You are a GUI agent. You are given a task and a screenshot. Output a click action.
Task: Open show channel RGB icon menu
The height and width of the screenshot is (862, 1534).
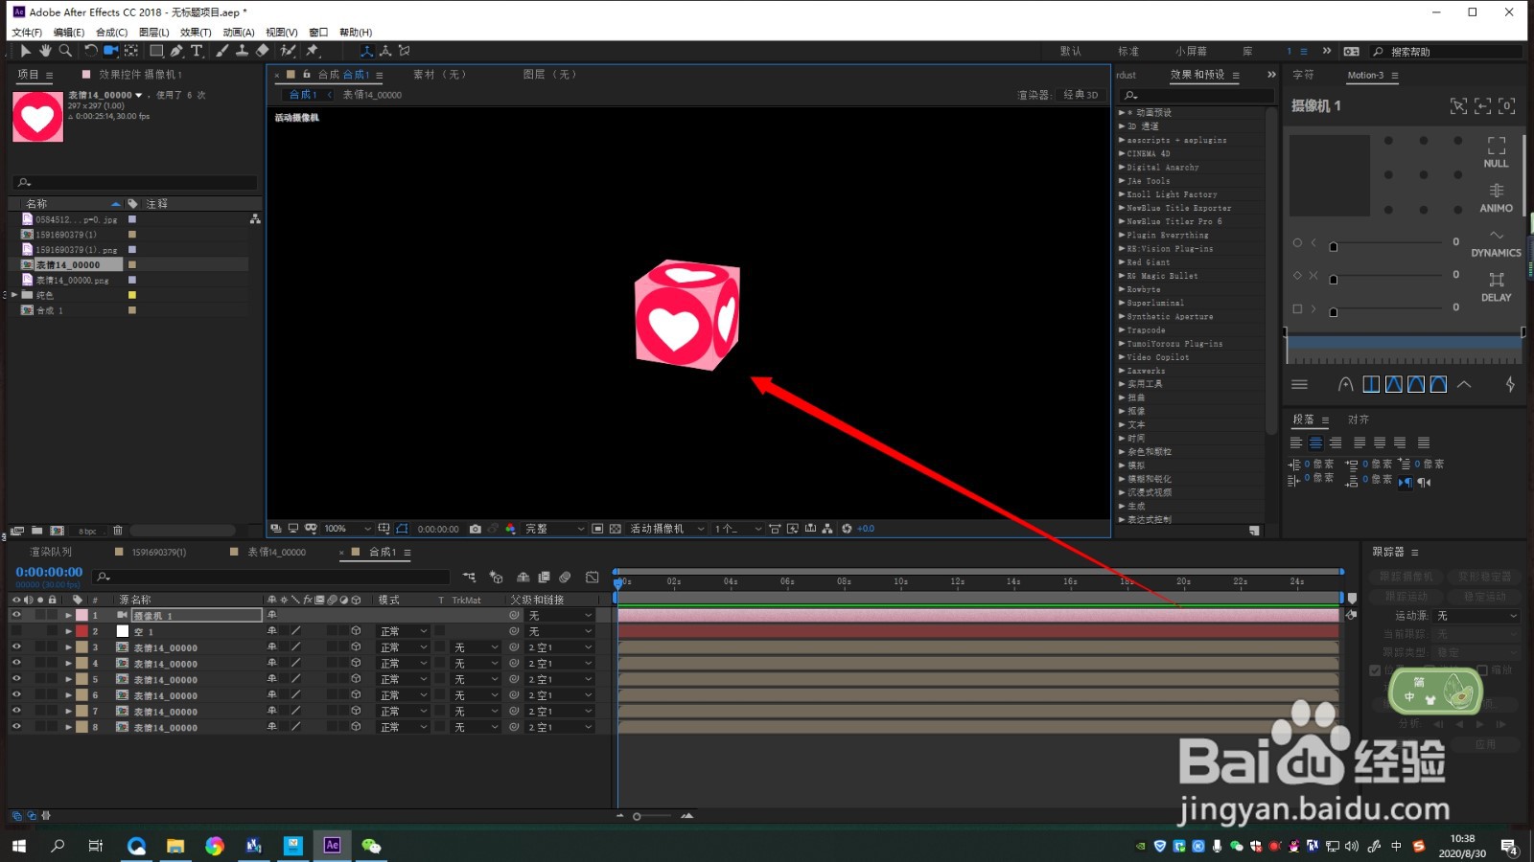(x=510, y=529)
